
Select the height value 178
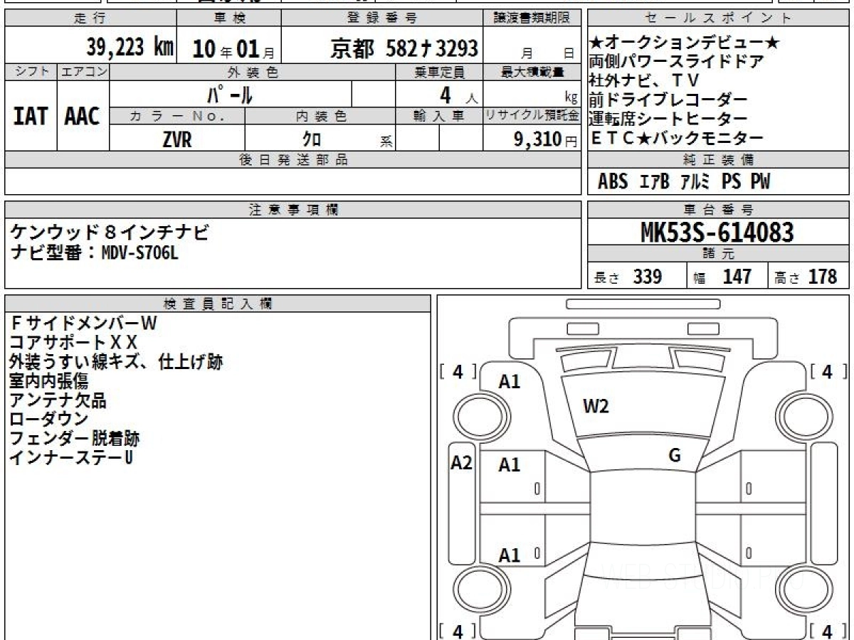[822, 277]
